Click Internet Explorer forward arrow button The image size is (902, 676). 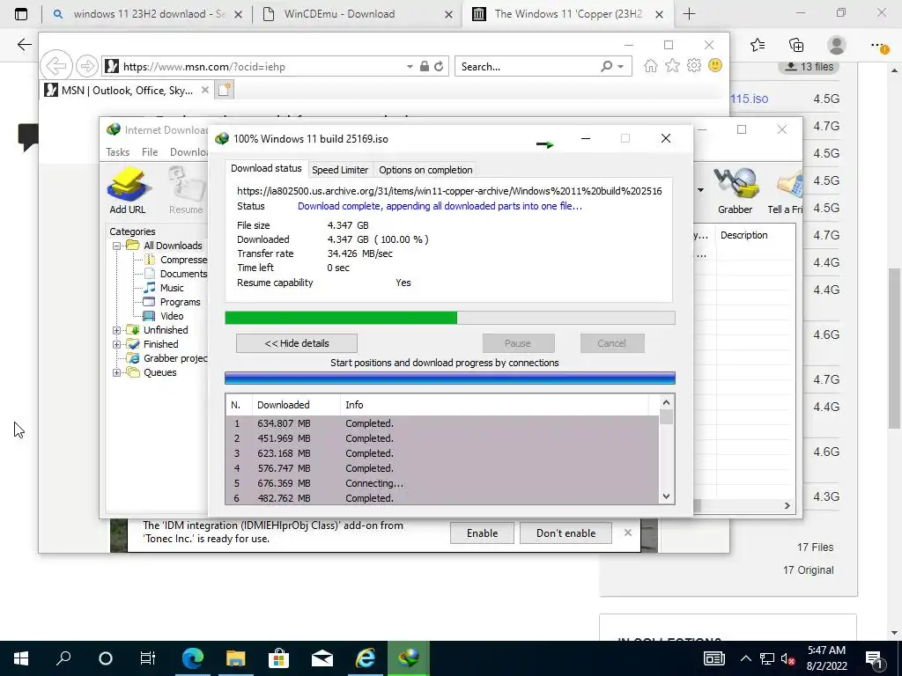pyautogui.click(x=87, y=66)
